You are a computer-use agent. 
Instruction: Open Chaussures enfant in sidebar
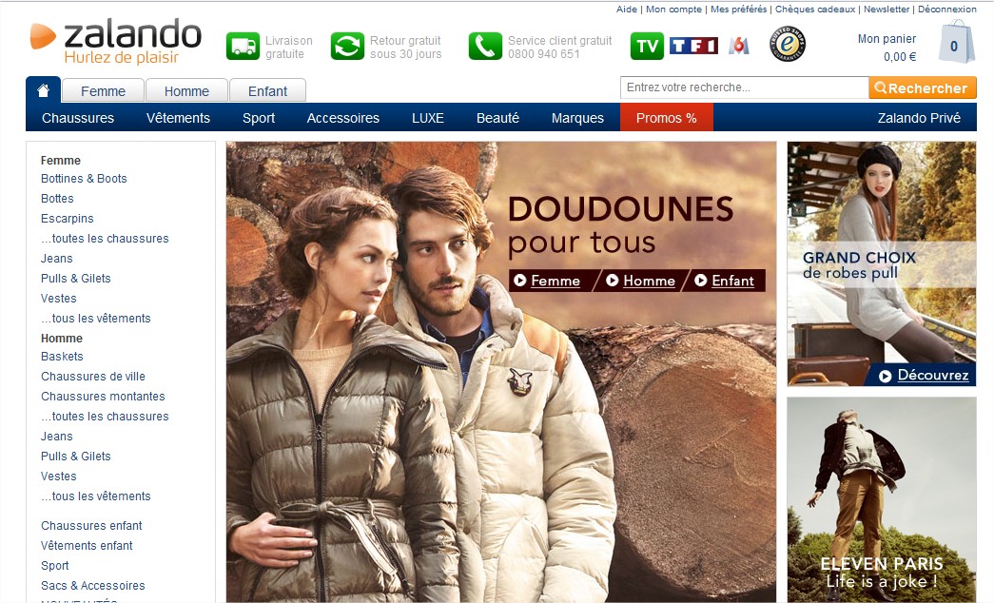(91, 526)
